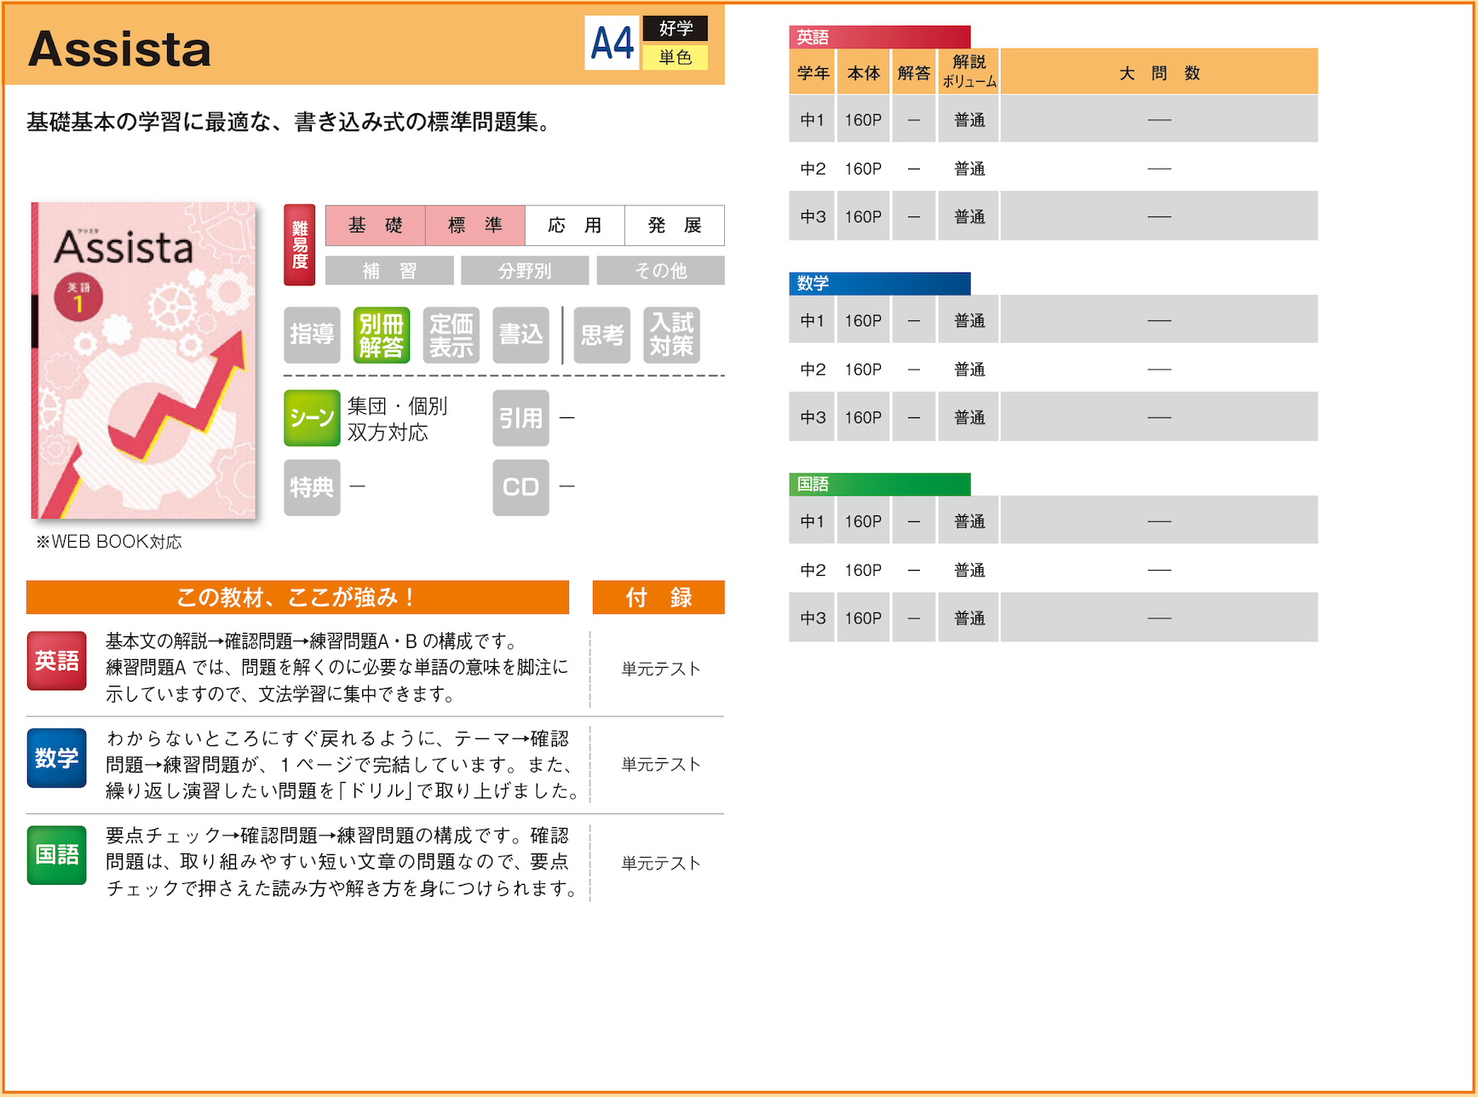Click the 定価表示 feature icon

(x=451, y=335)
